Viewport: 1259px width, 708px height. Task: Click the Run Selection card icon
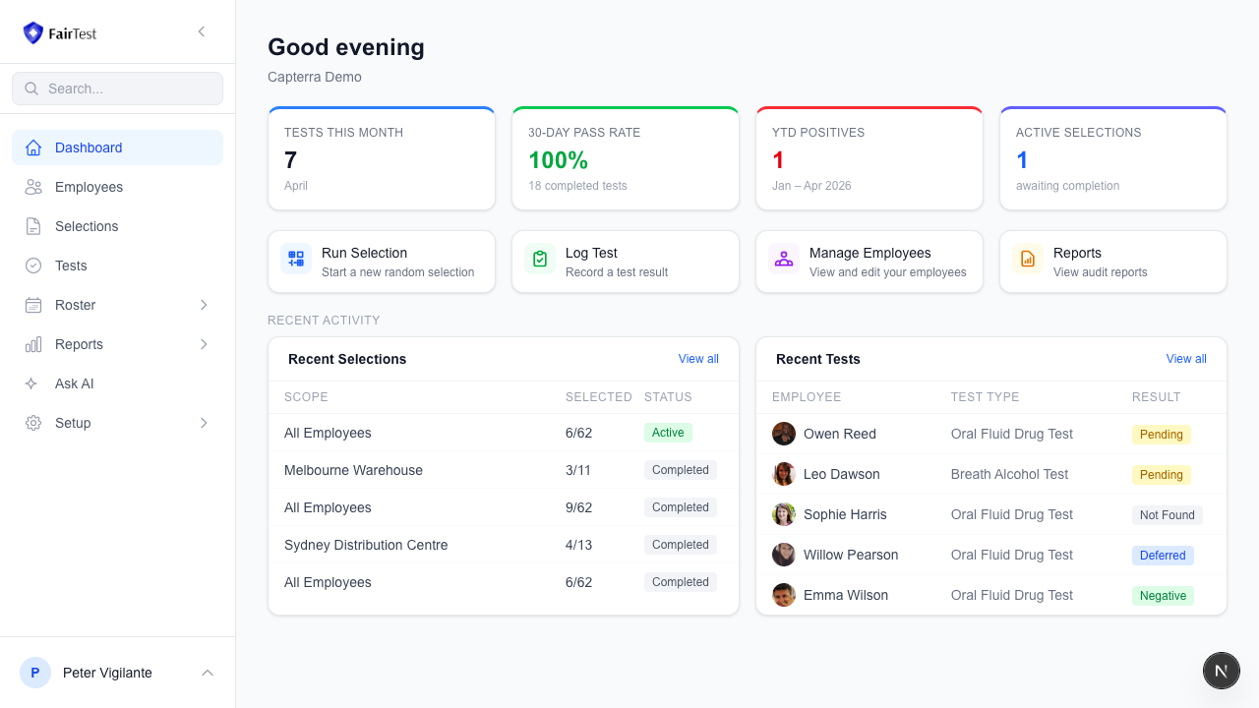296,259
